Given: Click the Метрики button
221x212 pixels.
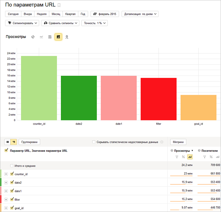Looking at the screenshot, I should pyautogui.click(x=178, y=142).
